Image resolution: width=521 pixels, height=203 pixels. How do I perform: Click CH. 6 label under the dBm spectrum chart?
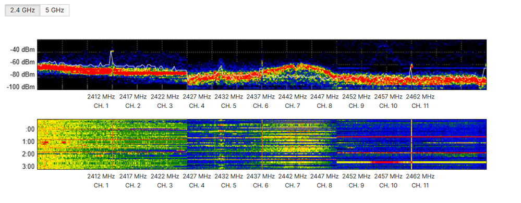(x=261, y=106)
